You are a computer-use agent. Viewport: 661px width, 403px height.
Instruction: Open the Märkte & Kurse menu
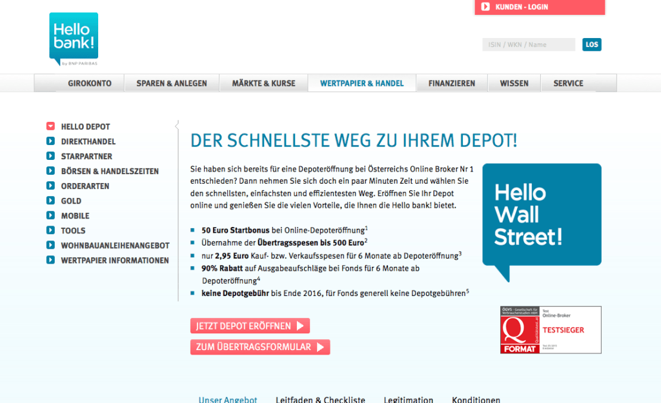263,83
